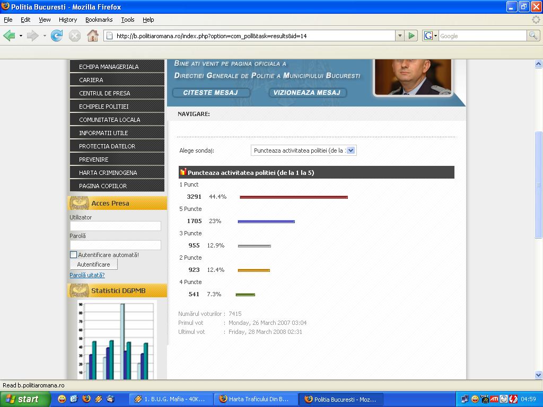Click the Back navigation arrow

9,36
